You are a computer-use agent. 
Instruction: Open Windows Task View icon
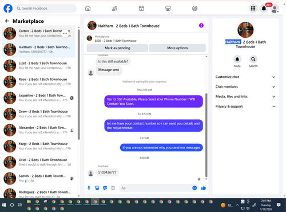[20, 205]
